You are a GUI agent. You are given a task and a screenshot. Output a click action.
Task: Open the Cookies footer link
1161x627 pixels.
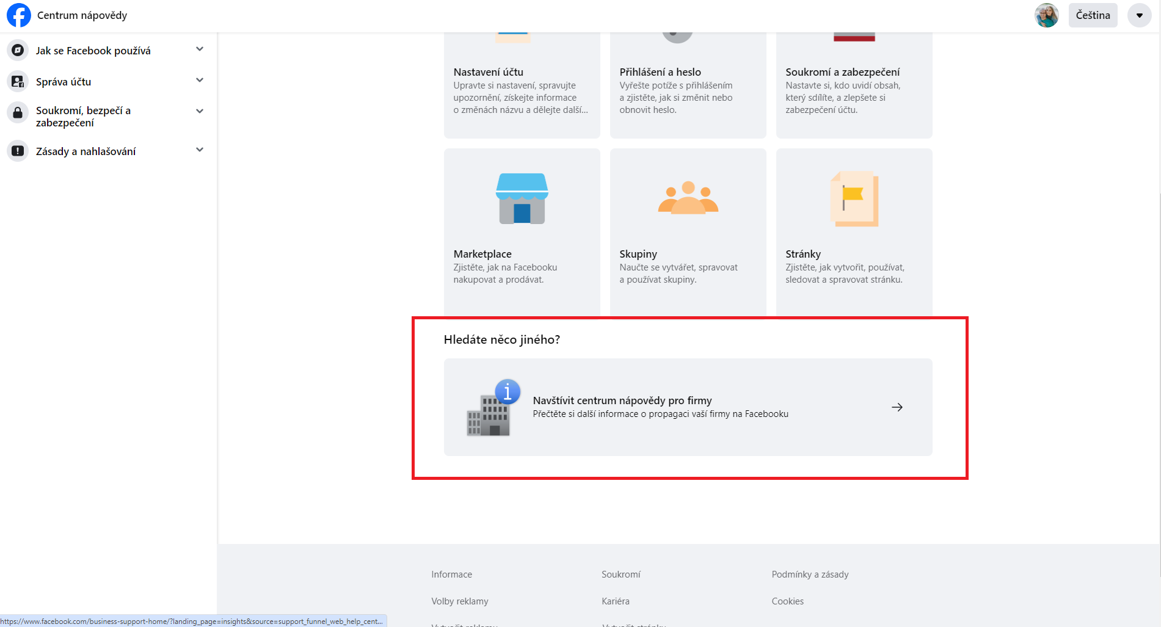[x=788, y=601]
